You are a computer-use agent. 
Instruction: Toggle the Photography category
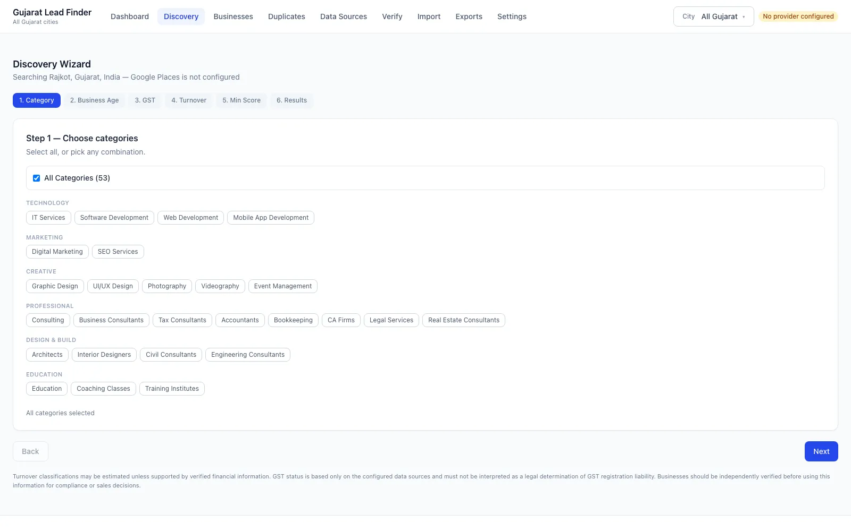(167, 286)
